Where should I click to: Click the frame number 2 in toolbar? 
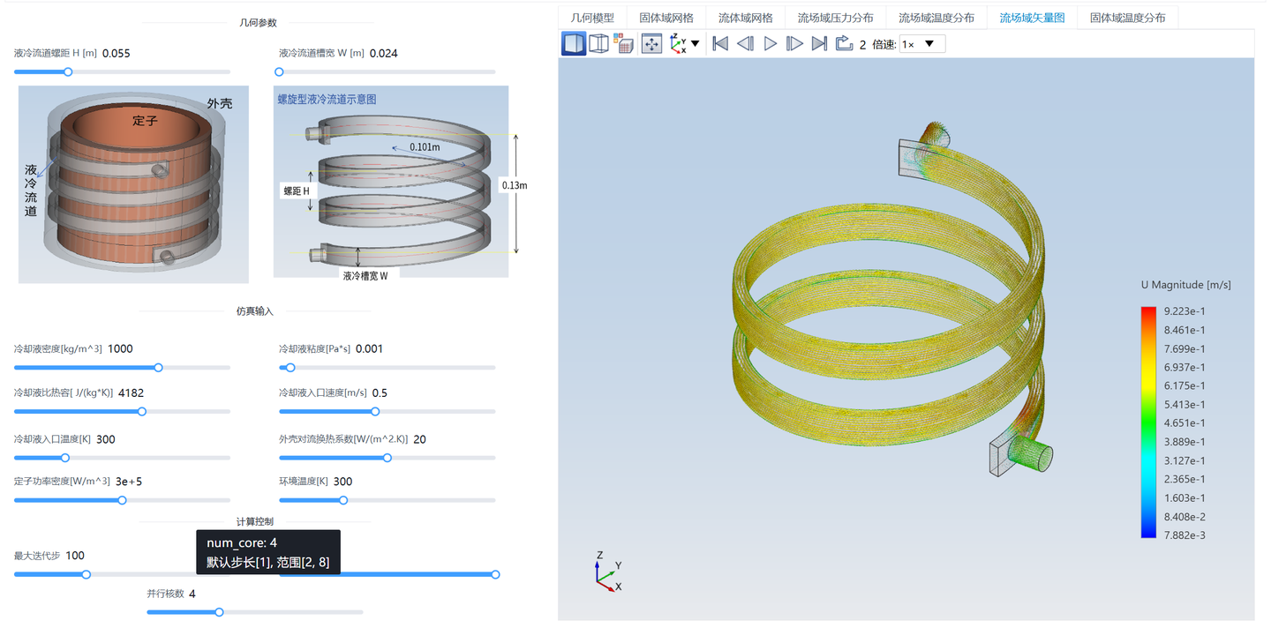(x=862, y=44)
